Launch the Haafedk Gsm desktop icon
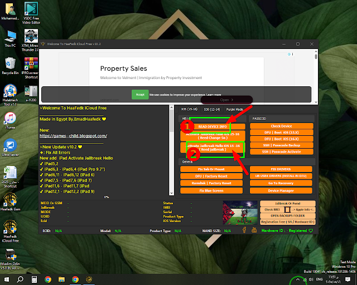357x285 pixels. coord(10,202)
